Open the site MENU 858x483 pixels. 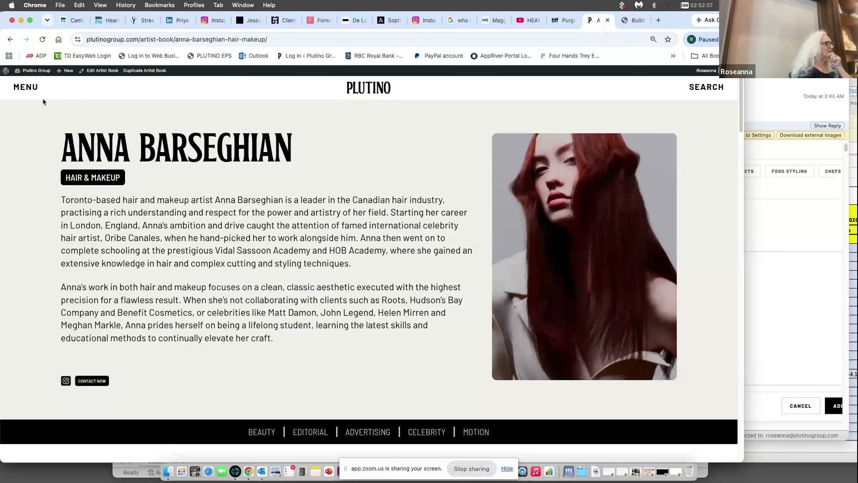26,87
